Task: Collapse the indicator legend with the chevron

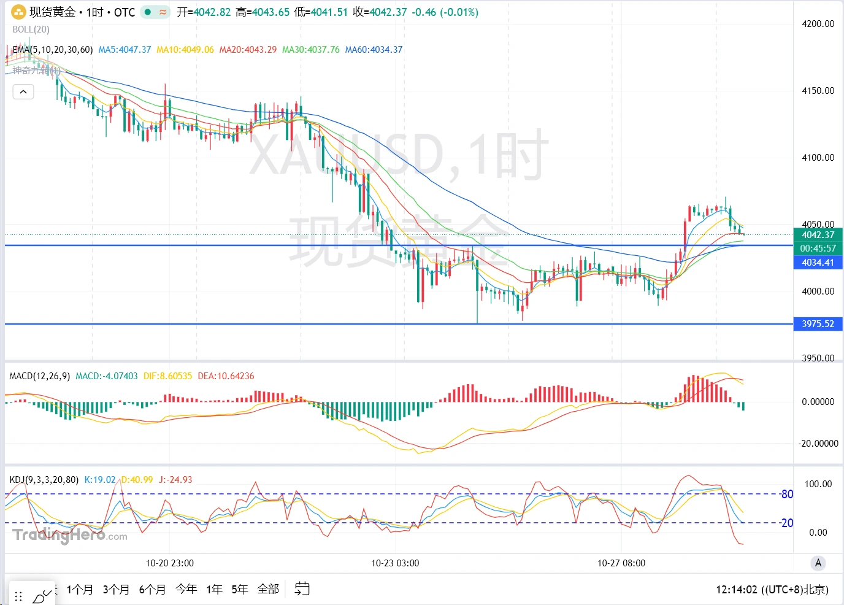Action: (x=23, y=92)
